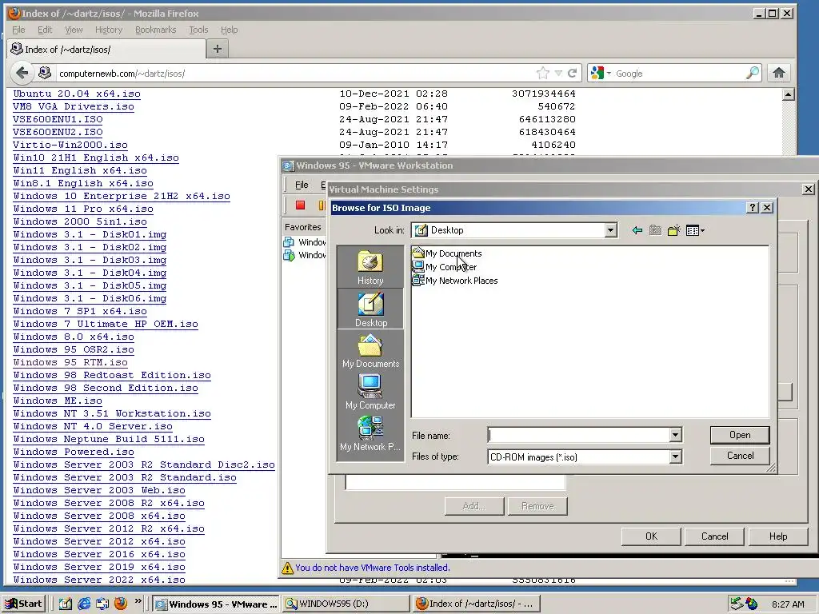Click Firefox reload button
Image resolution: width=819 pixels, height=614 pixels.
(573, 73)
